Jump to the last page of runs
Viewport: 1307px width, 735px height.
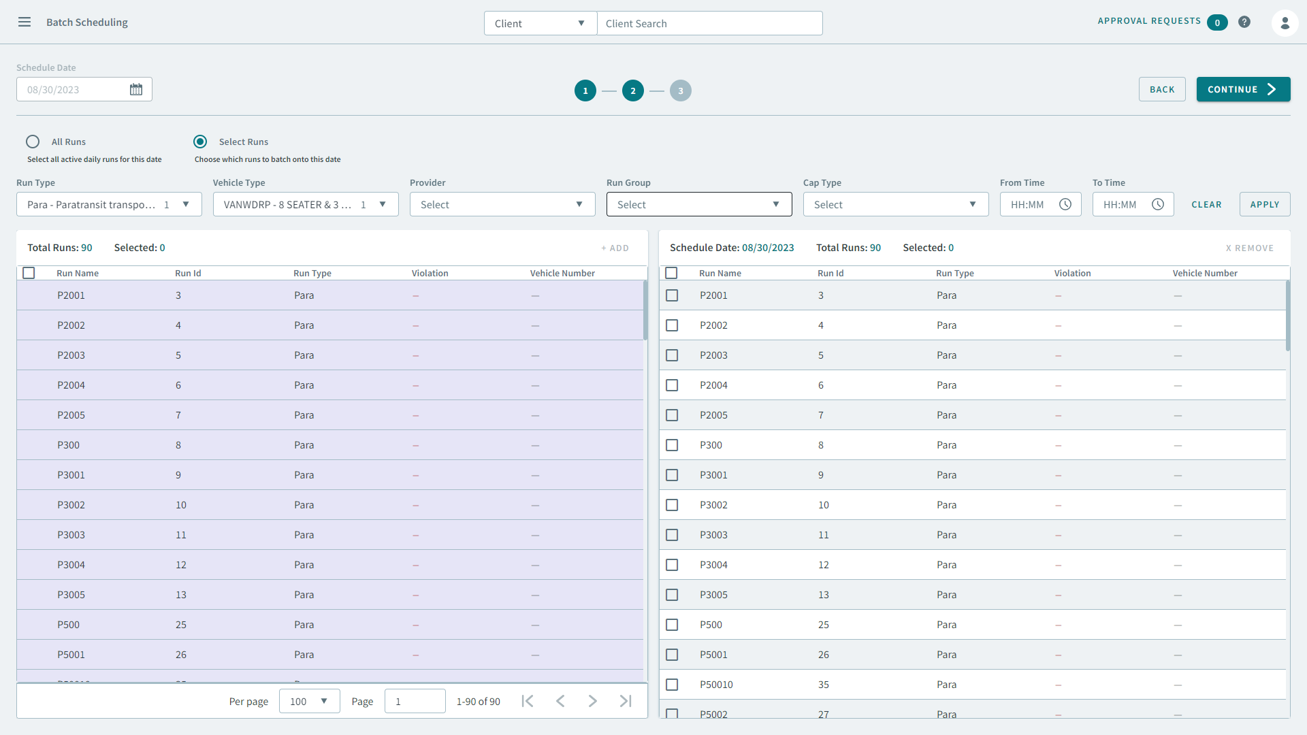(626, 700)
